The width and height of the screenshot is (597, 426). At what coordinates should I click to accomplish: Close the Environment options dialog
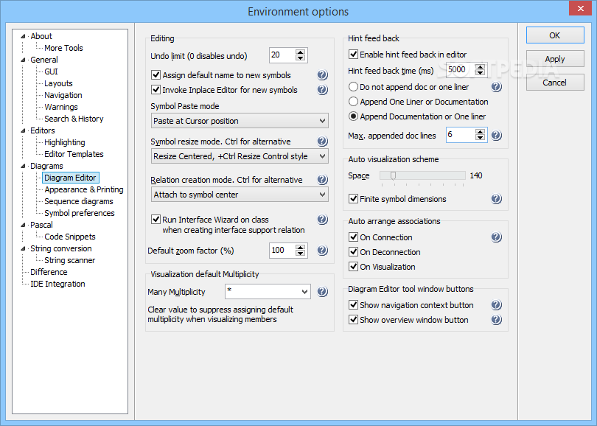[580, 8]
